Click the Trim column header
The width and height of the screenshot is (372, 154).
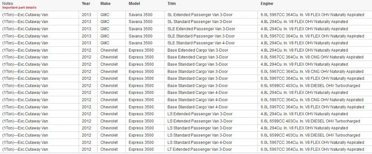pos(171,4)
